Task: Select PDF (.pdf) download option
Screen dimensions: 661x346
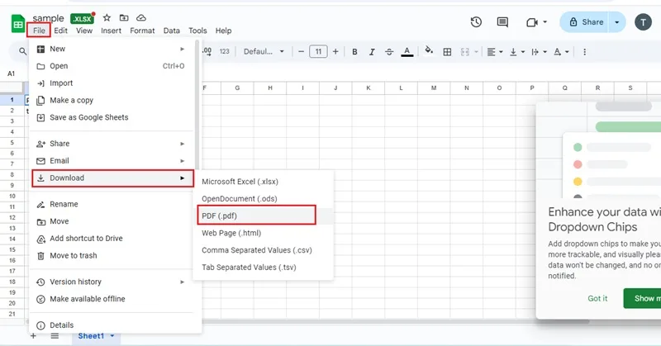Action: coord(256,216)
